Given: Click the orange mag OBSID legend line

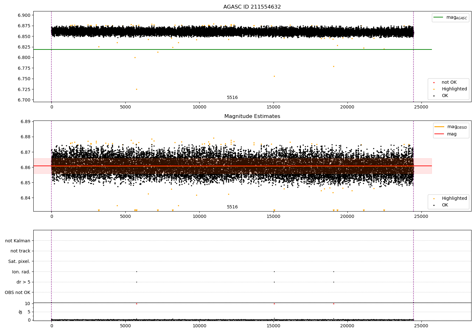Looking at the screenshot, I should click(439, 127).
